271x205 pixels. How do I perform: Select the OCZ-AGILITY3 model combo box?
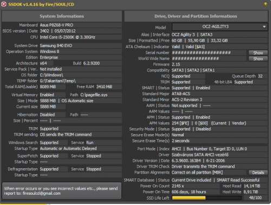[x=220, y=27]
